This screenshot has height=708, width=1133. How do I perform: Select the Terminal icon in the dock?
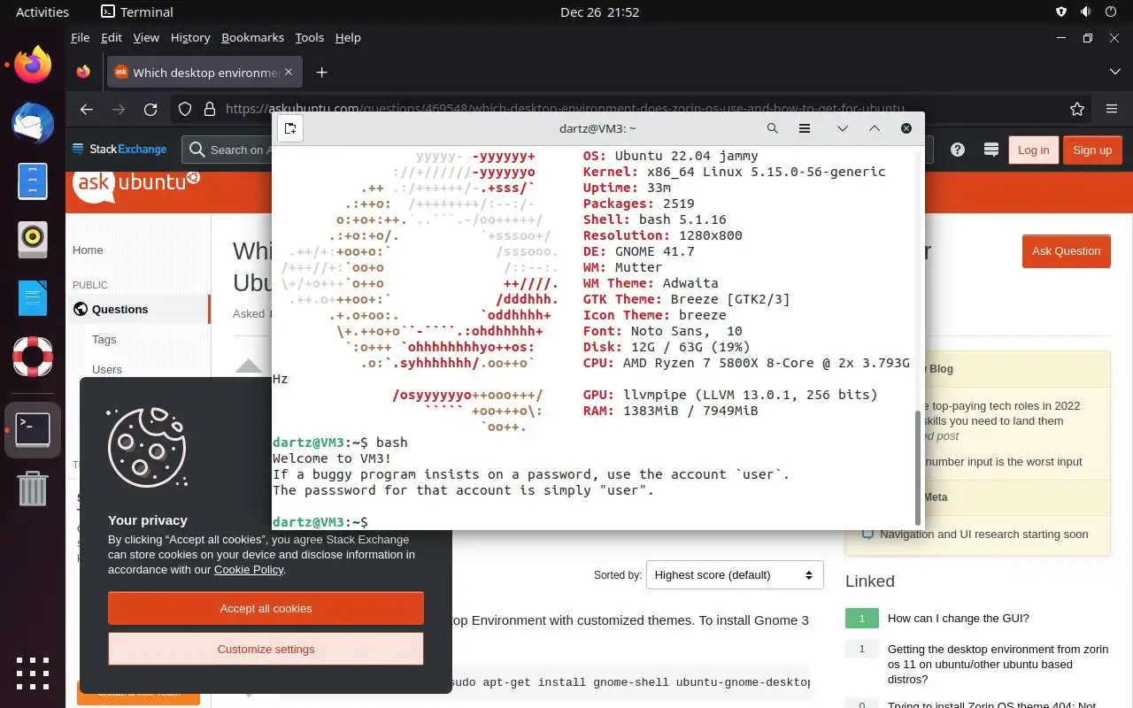click(33, 429)
